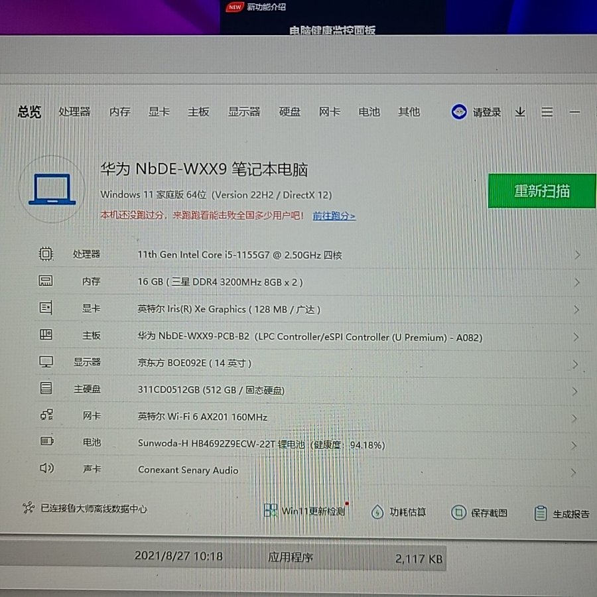Click the sound card speaker icon

[46, 468]
